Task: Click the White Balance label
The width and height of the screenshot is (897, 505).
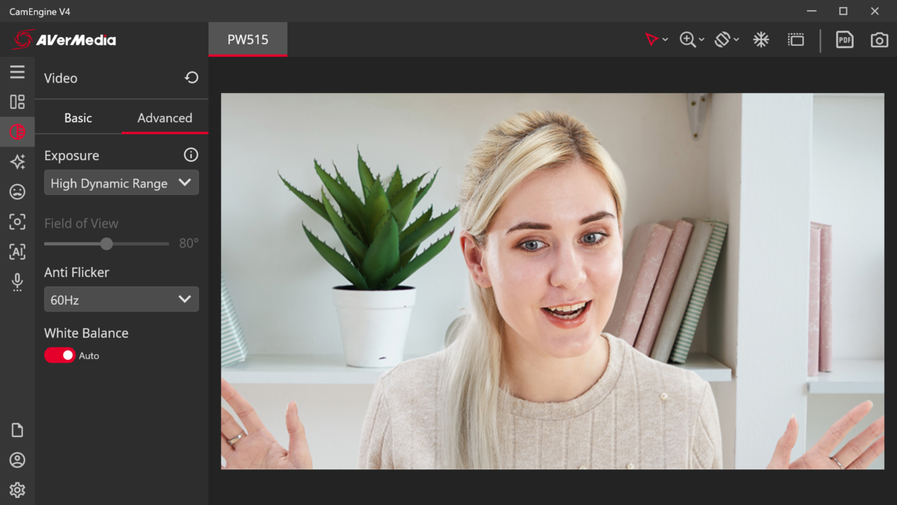Action: point(86,333)
